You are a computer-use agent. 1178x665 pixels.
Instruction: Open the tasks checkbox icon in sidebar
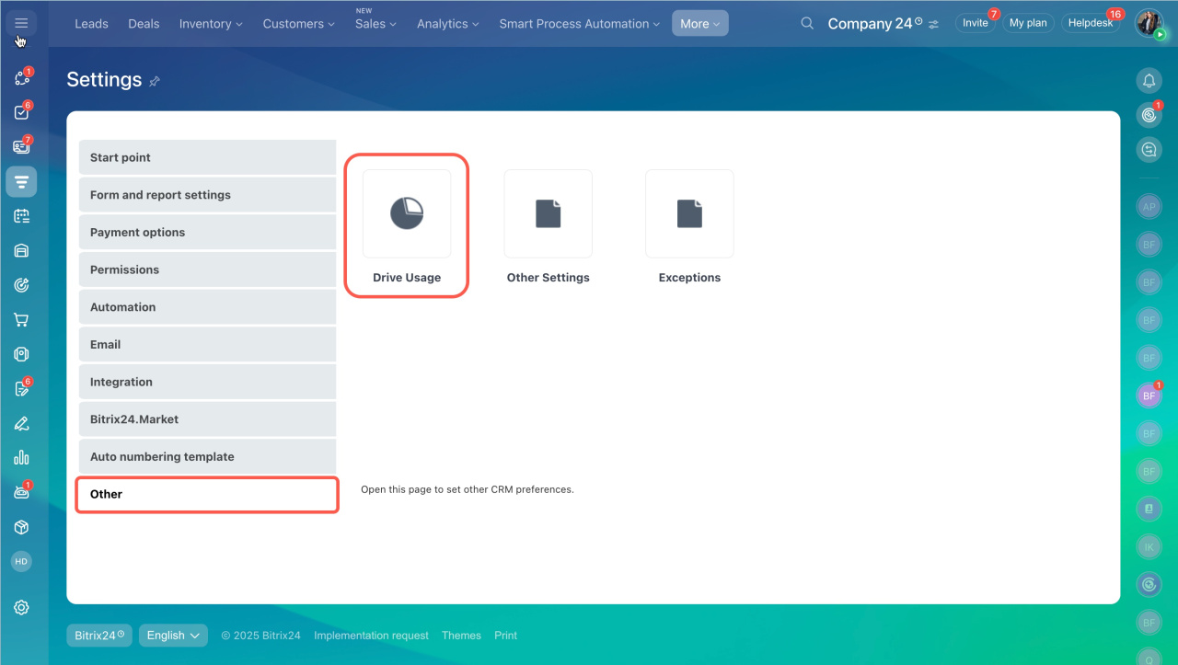pyautogui.click(x=21, y=112)
